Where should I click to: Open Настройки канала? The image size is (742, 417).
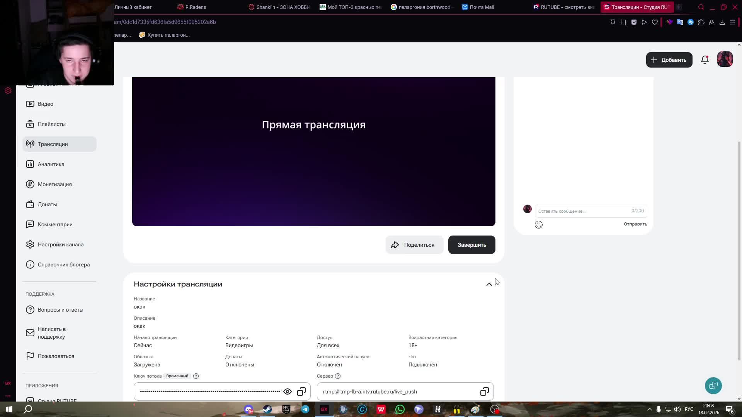(60, 244)
